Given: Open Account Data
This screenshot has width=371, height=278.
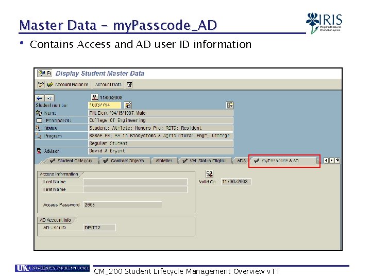Looking at the screenshot, I should coord(108,84).
